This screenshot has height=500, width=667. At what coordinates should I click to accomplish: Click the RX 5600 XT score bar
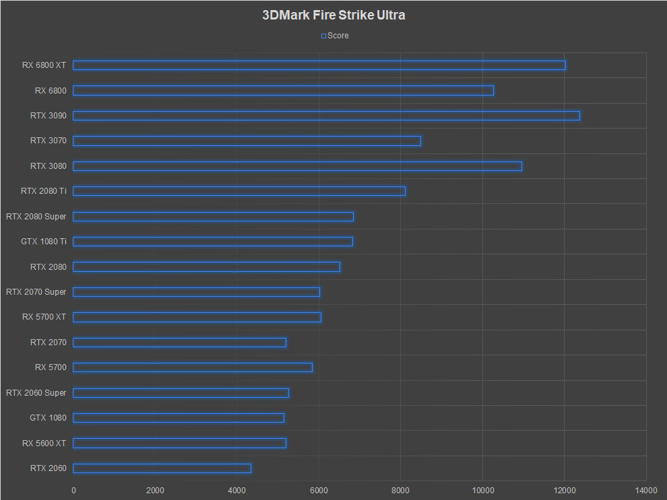pos(179,443)
